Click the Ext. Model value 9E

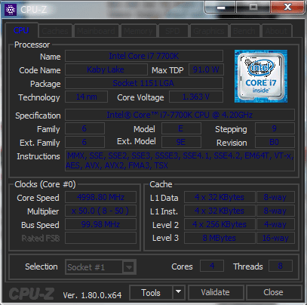pyautogui.click(x=181, y=142)
